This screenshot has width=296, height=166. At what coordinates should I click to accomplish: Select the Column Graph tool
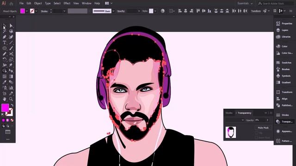pos(11,88)
